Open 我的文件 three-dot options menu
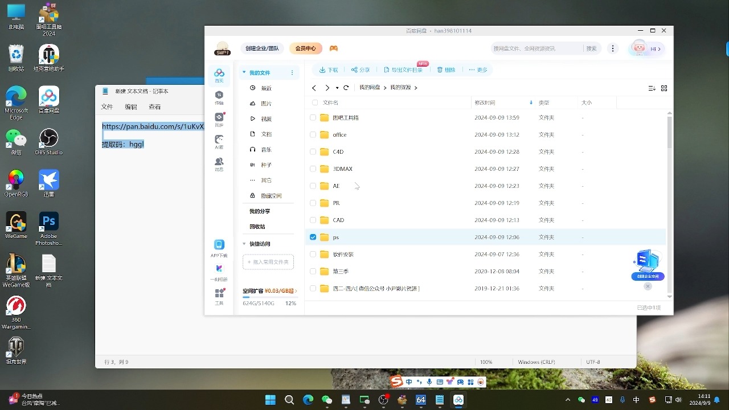The image size is (729, 410). click(292, 73)
